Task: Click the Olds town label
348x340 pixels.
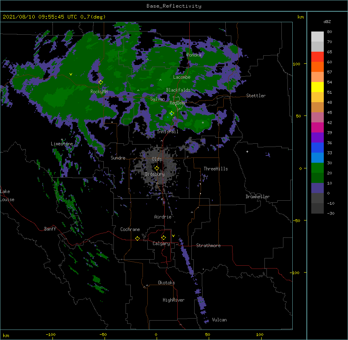Action: point(157,159)
